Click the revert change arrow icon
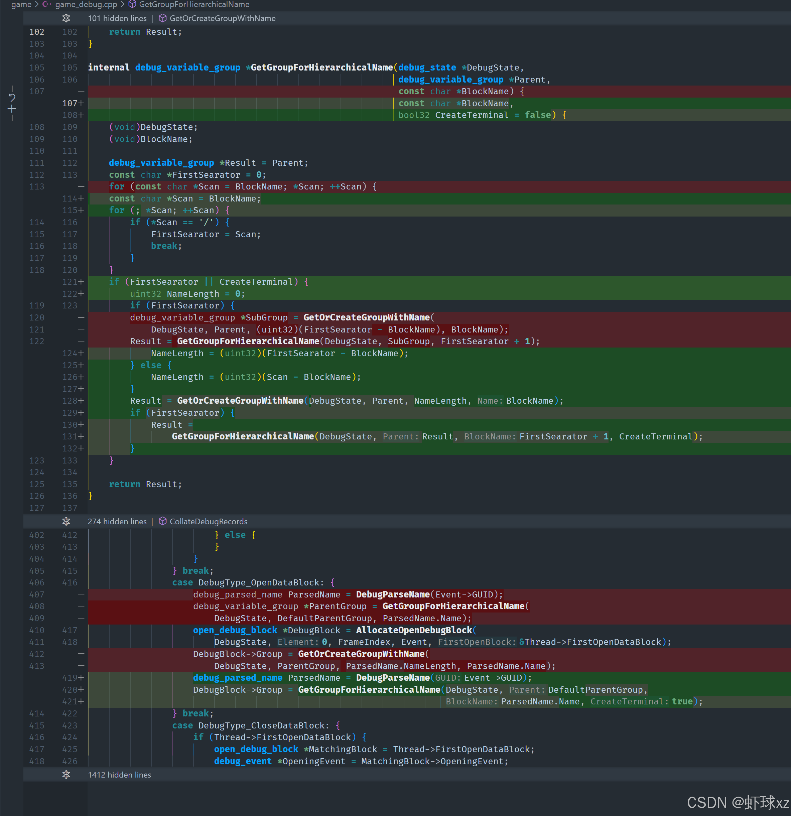This screenshot has height=816, width=791. 12,98
